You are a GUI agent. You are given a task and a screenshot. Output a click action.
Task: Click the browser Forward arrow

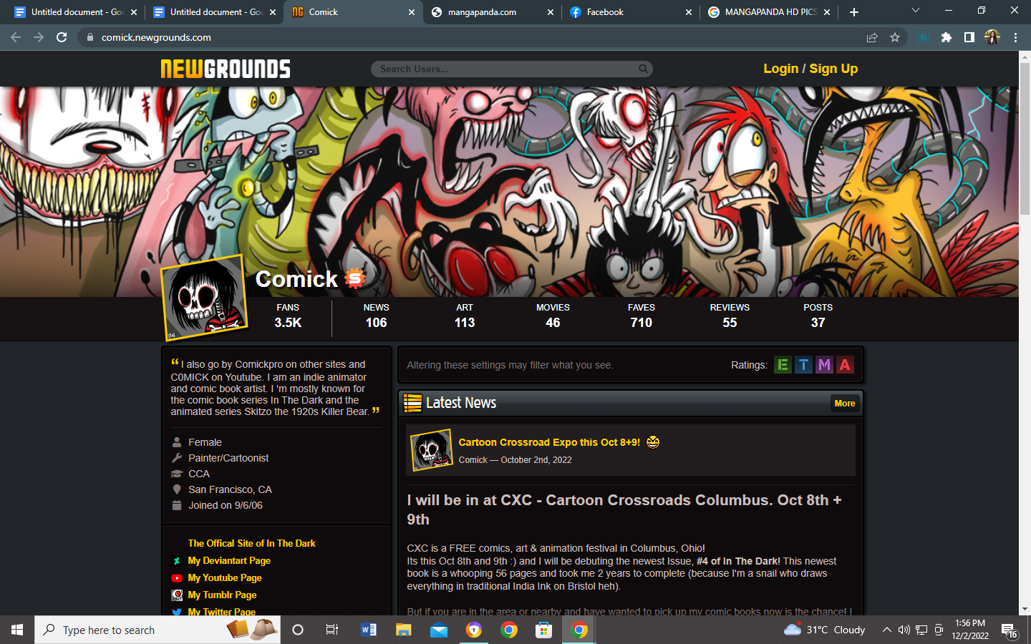tap(39, 37)
